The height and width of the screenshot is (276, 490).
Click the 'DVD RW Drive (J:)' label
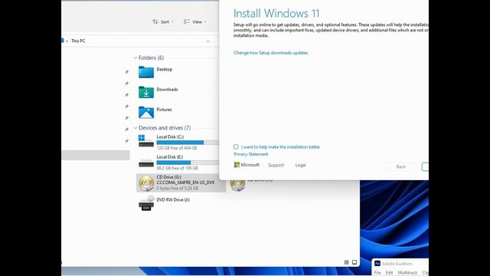coord(173,199)
